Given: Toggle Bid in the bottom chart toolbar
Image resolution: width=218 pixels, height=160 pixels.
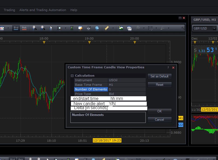Looking at the screenshot, I should click(x=12, y=159).
